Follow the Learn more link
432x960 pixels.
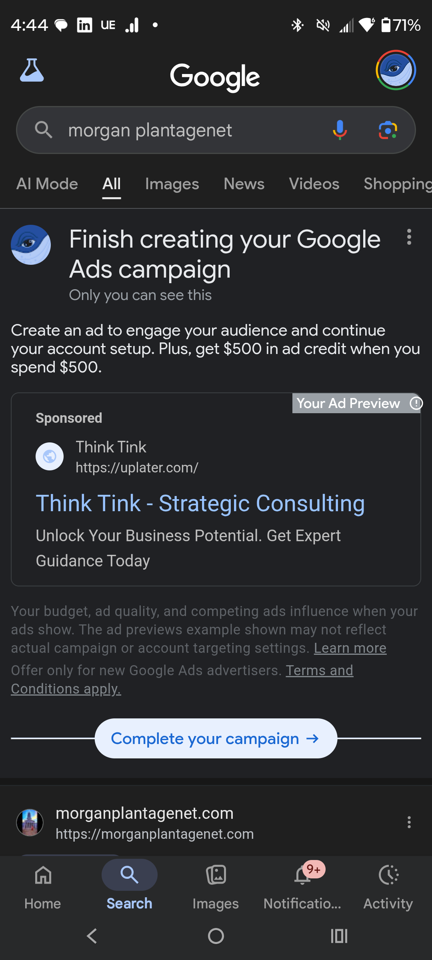[350, 648]
